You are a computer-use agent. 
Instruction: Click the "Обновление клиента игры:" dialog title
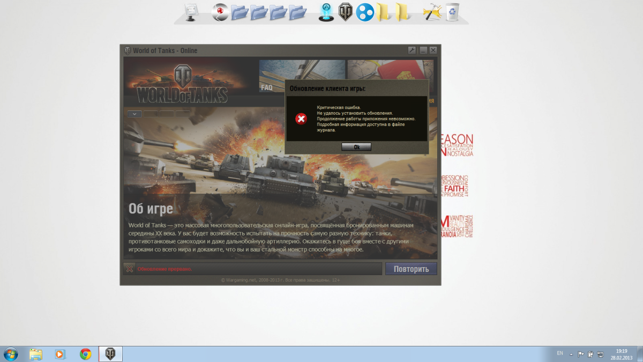(328, 88)
